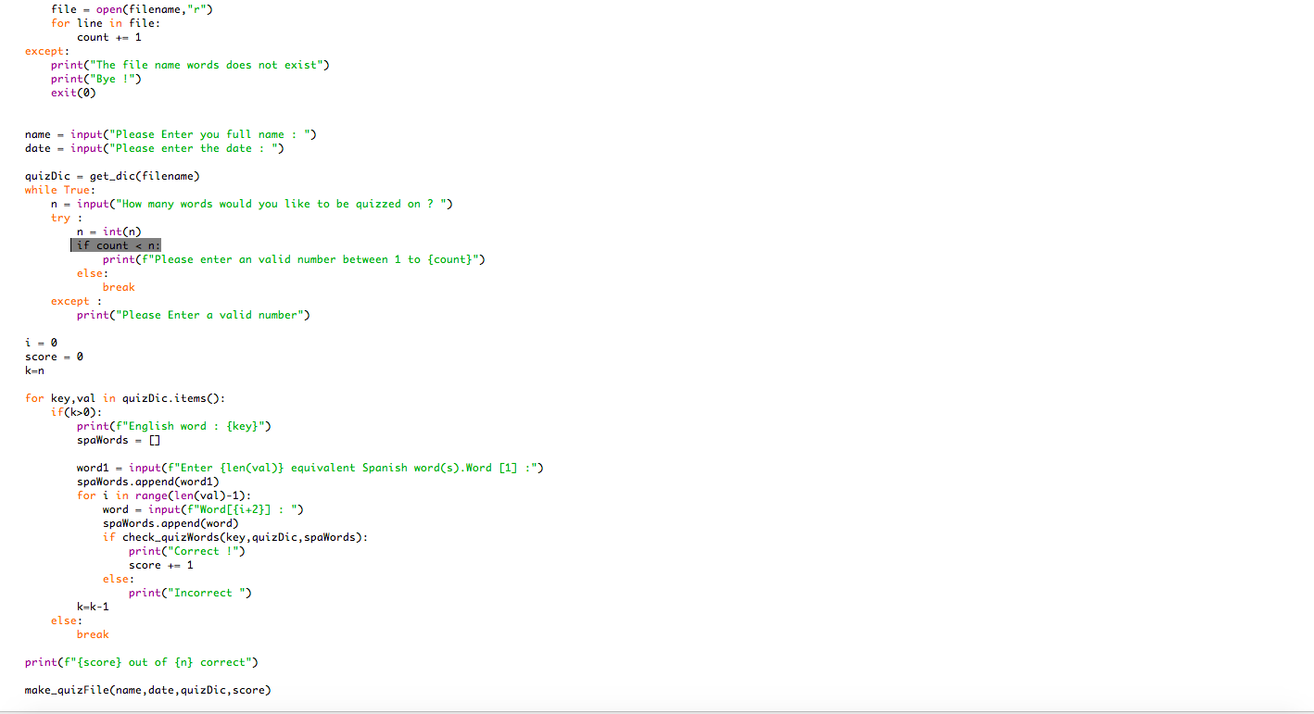Click print("Correct !") line
The height and width of the screenshot is (714, 1314).
click(187, 551)
